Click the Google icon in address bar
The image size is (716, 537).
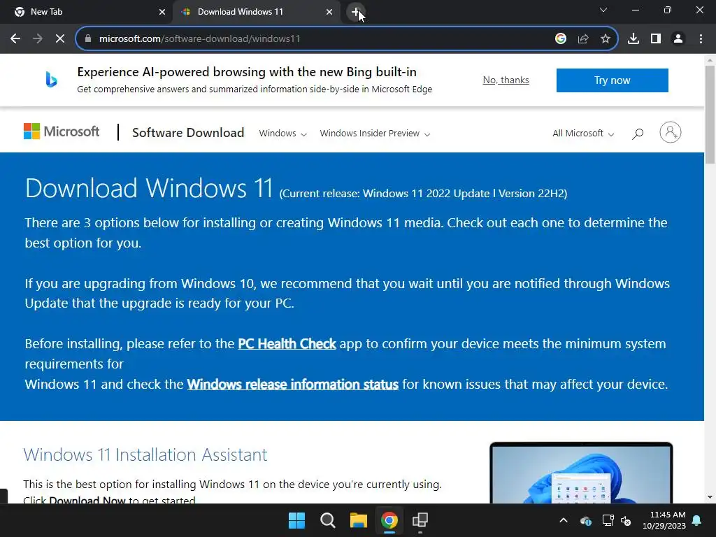(x=561, y=39)
